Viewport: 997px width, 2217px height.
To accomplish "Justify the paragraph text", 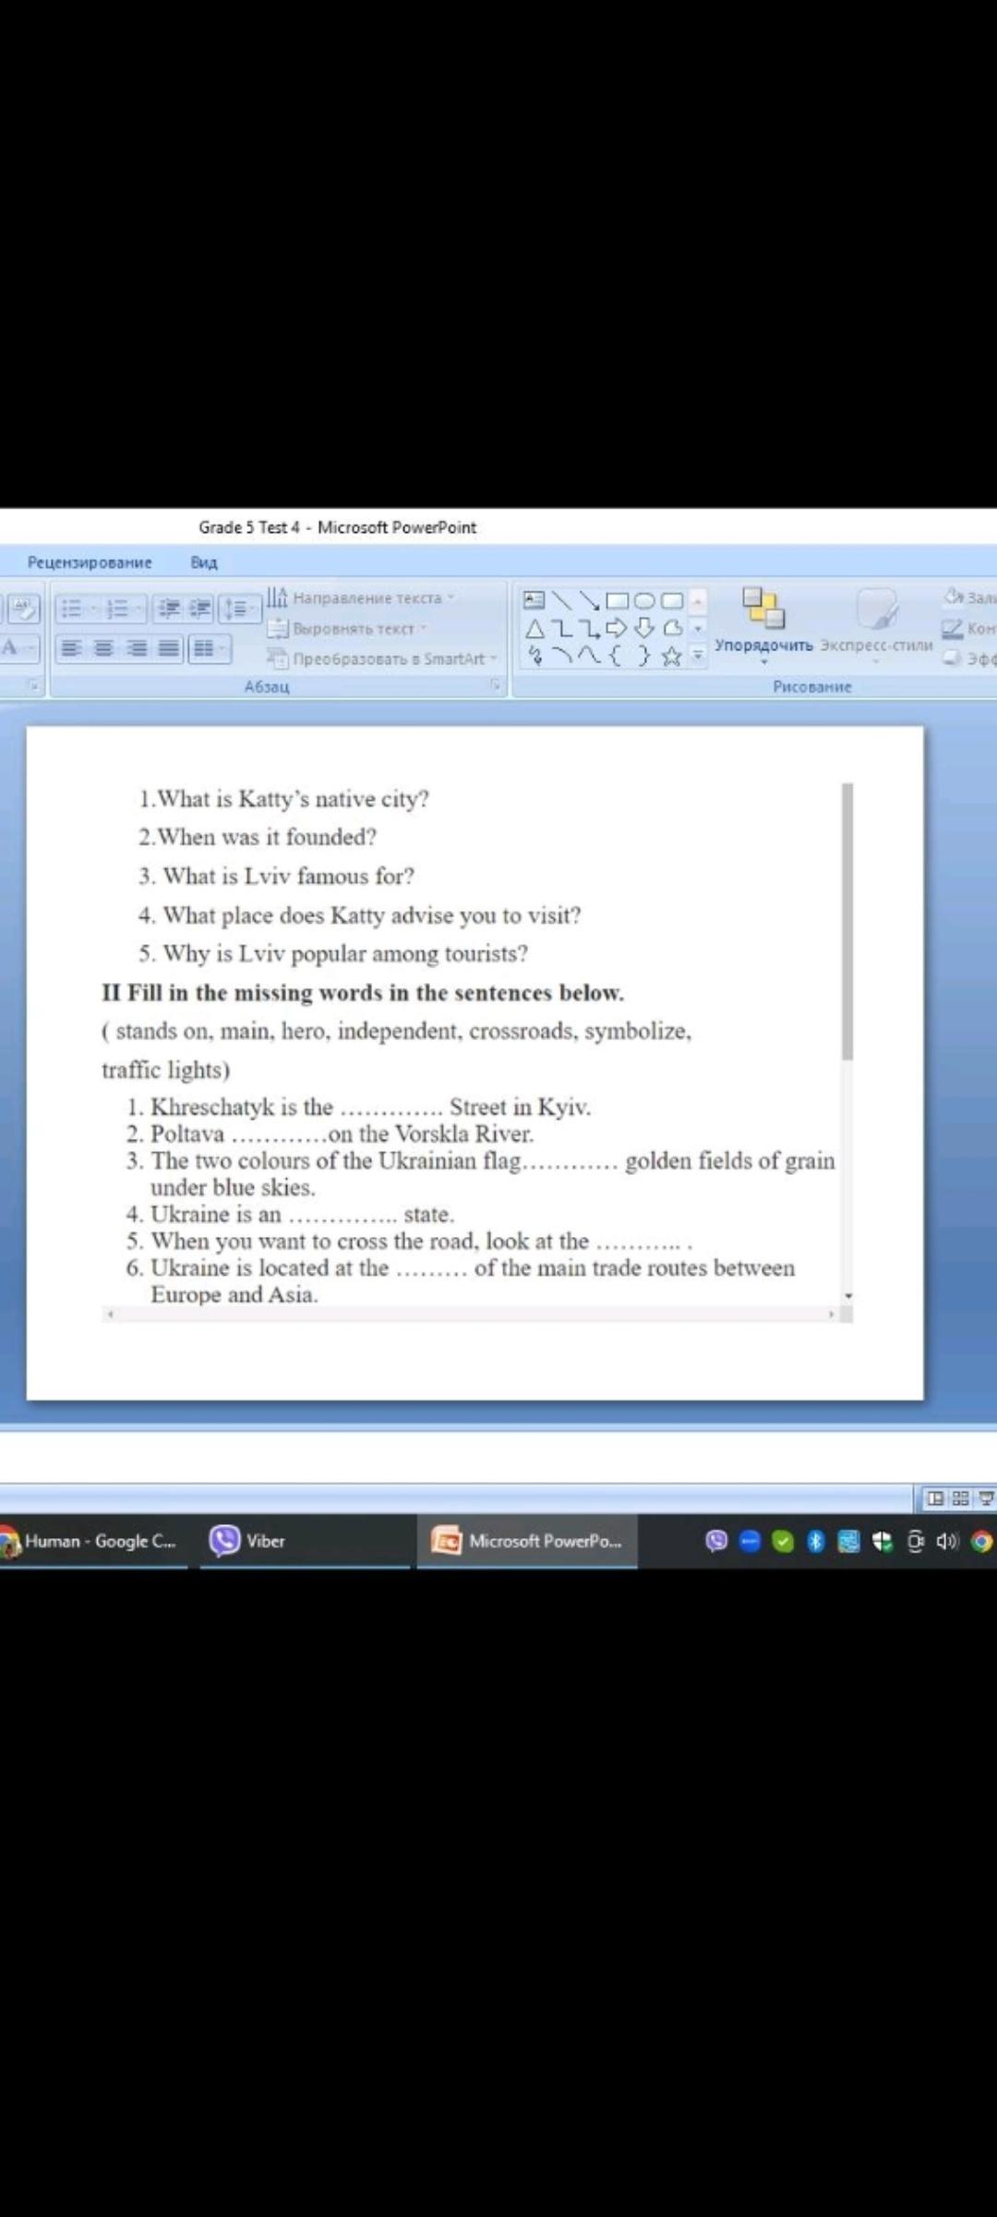I will point(168,648).
